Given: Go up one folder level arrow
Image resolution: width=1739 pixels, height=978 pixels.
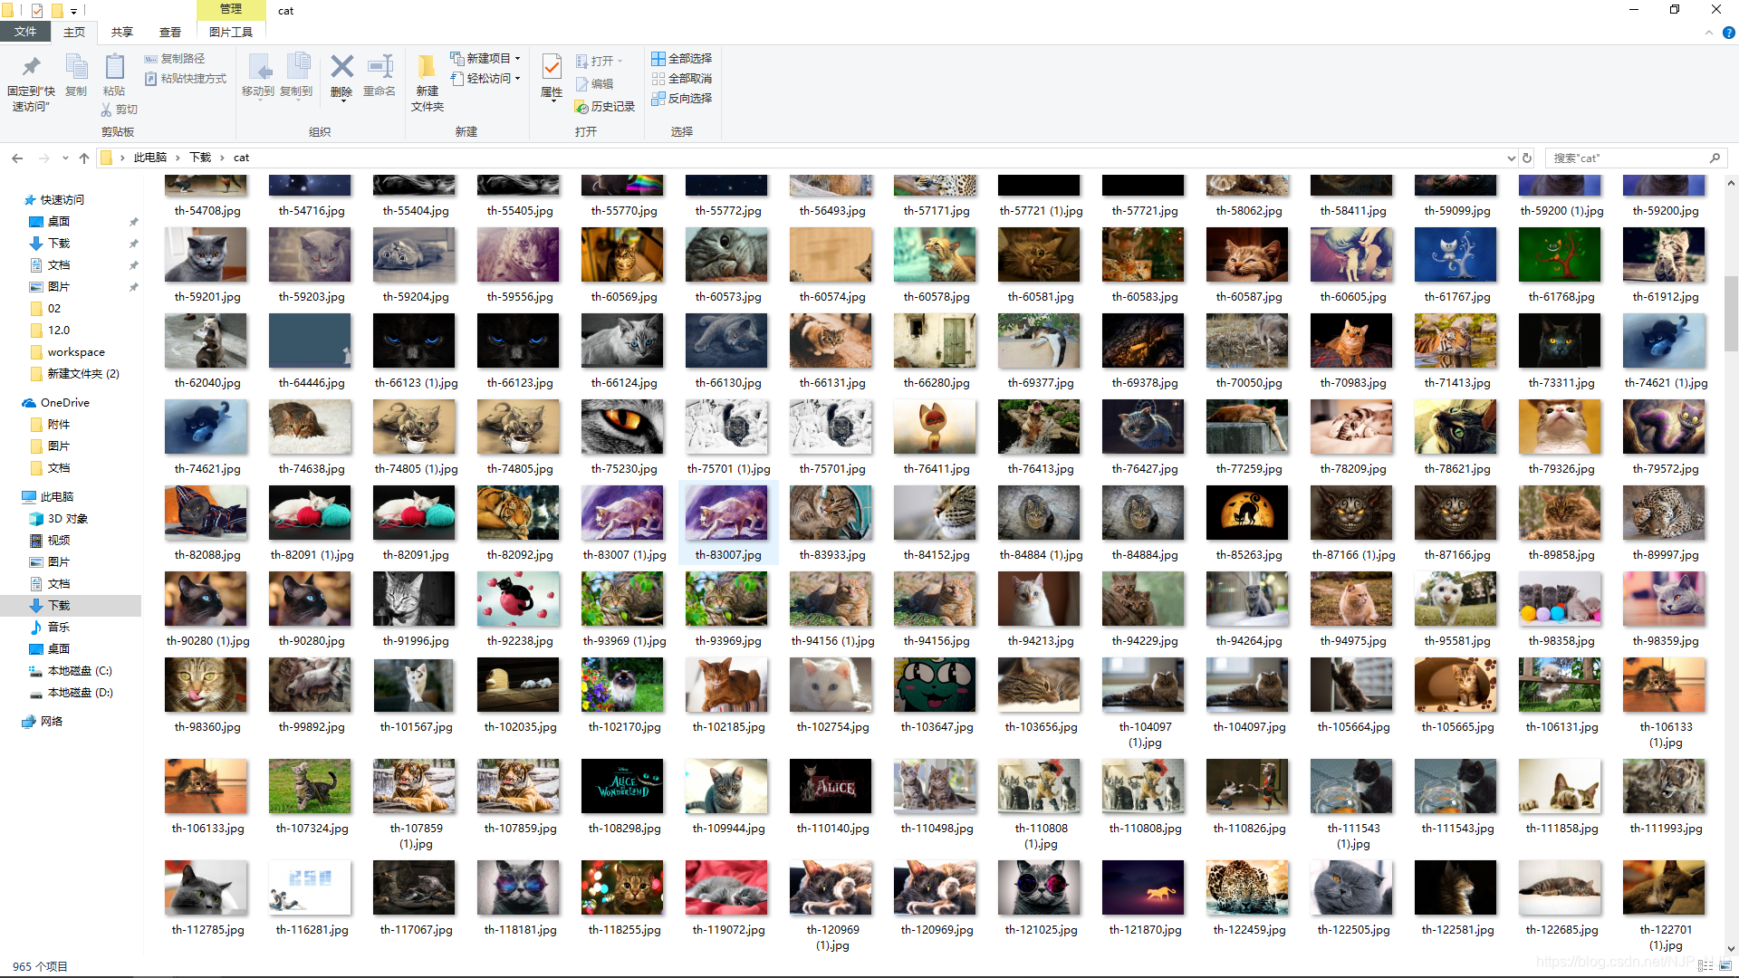Looking at the screenshot, I should pos(84,158).
